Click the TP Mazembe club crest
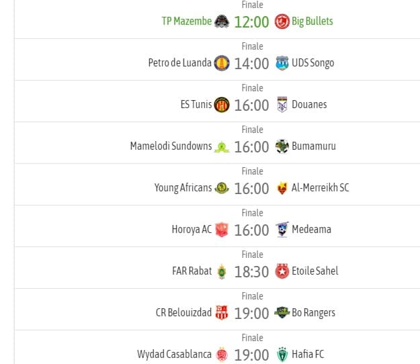The image size is (420, 364). point(222,21)
